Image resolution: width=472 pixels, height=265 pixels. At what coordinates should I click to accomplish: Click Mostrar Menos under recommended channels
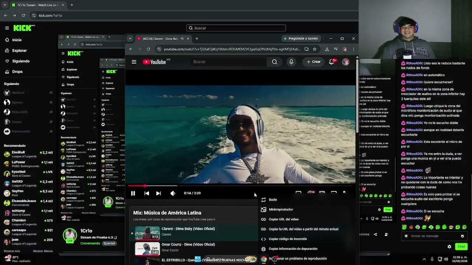[x=43, y=251]
